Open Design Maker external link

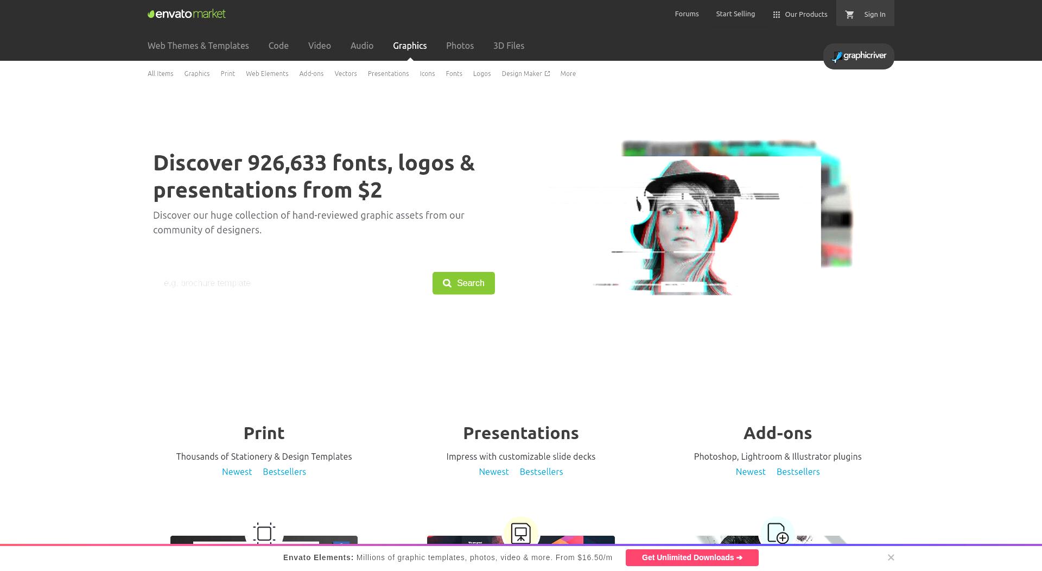(525, 74)
